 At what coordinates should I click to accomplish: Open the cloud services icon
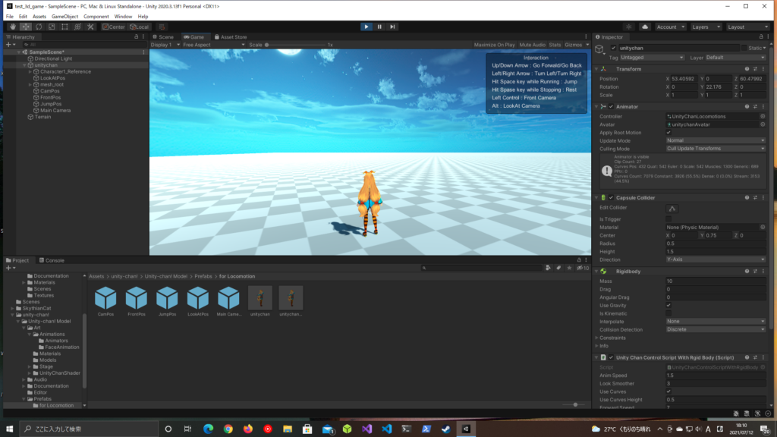645,27
